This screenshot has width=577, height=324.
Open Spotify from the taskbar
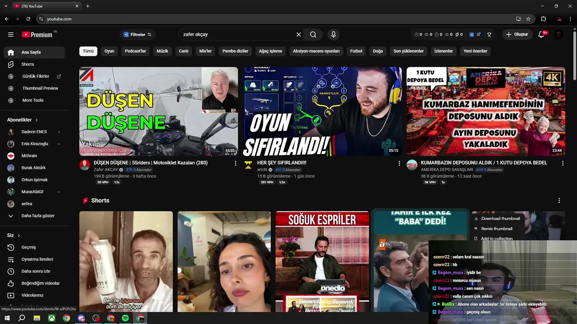click(x=125, y=318)
